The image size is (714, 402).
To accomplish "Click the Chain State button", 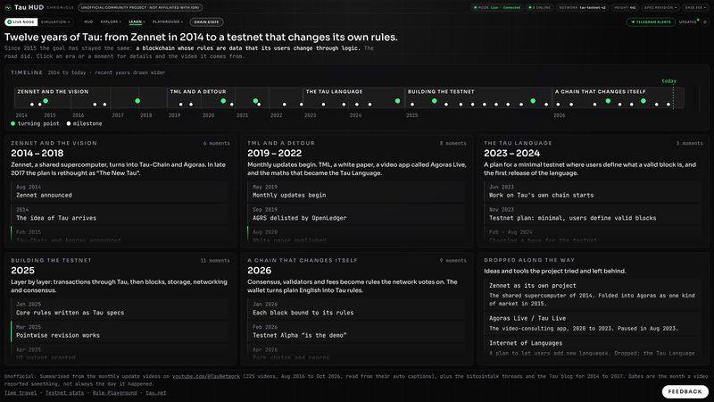I will pyautogui.click(x=206, y=21).
